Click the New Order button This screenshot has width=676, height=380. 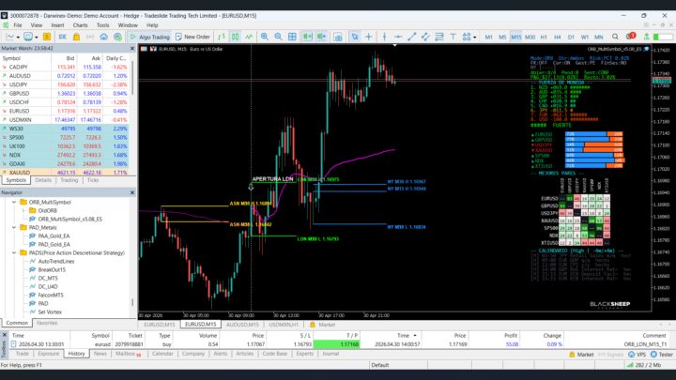192,37
